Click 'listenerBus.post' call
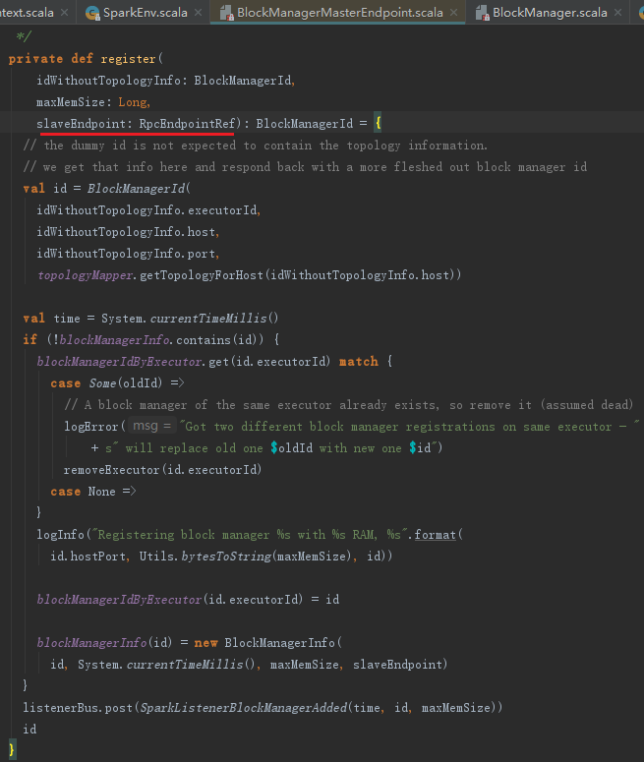644x762 pixels. click(x=78, y=708)
